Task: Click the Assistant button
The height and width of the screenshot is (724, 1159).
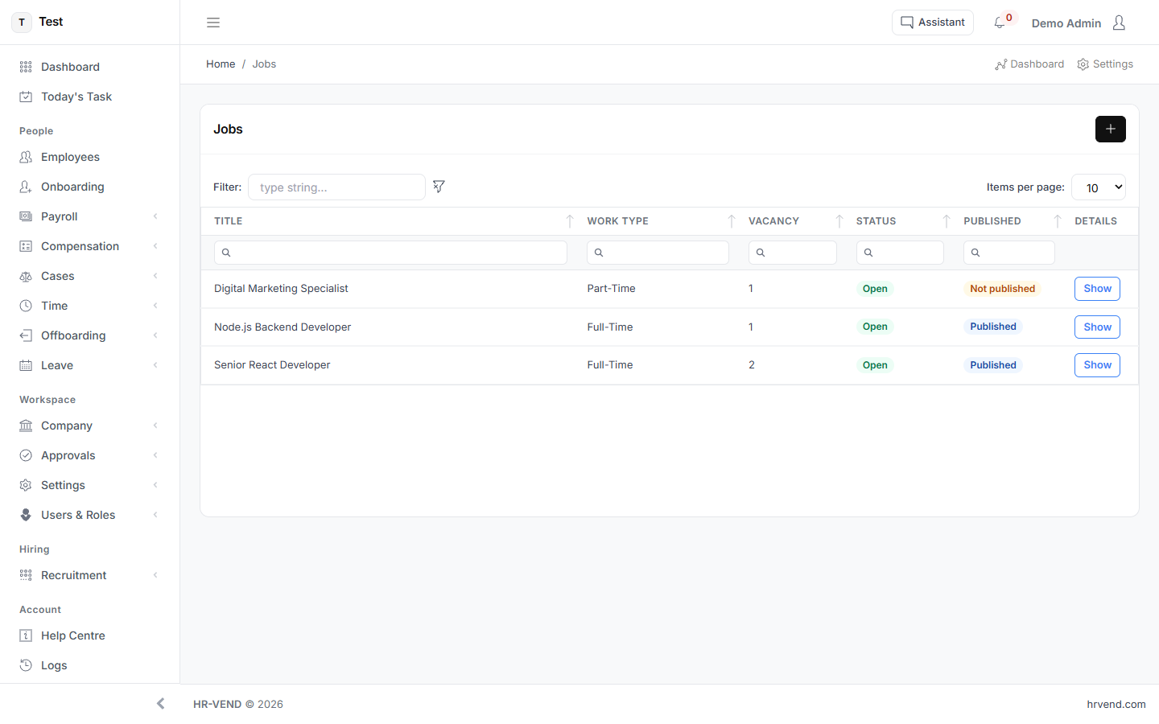Action: pos(933,23)
